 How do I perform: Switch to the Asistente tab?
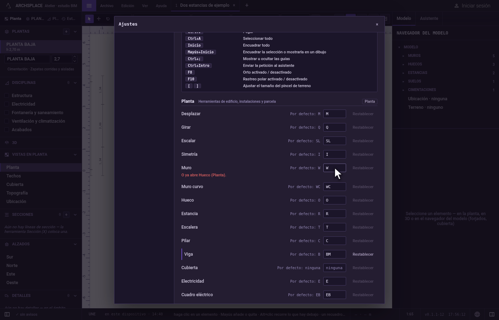429,18
